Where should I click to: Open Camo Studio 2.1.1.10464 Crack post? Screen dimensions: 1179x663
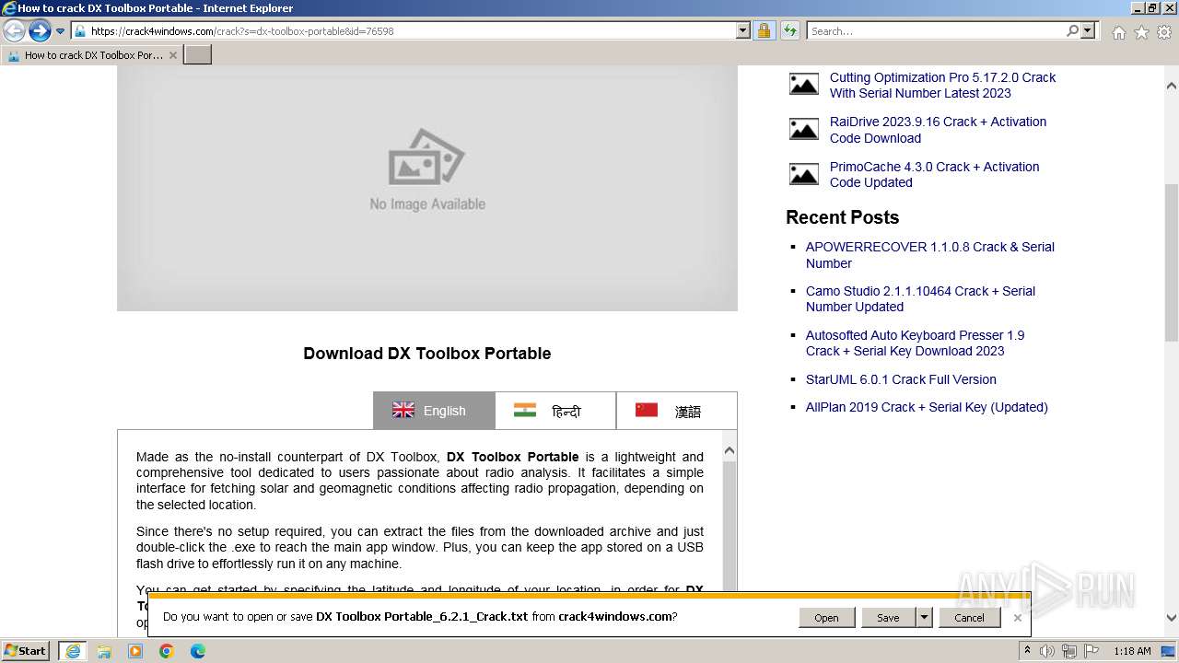(920, 299)
